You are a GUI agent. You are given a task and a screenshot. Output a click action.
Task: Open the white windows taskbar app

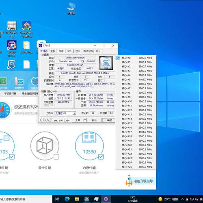pyautogui.click(x=96, y=199)
